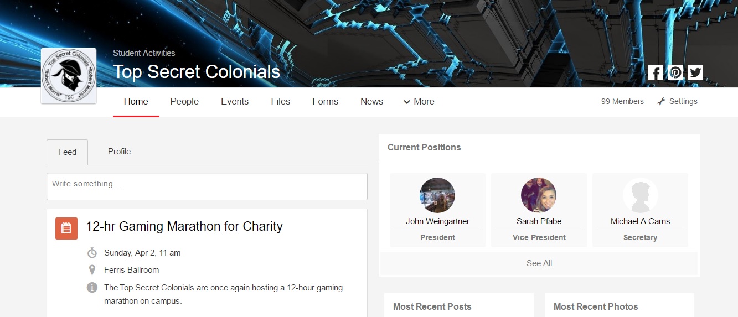This screenshot has height=317, width=738.
Task: Click the event clock icon
Action: point(92,253)
